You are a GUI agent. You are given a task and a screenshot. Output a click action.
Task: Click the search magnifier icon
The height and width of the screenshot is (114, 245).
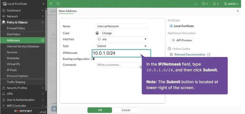click(58, 4)
